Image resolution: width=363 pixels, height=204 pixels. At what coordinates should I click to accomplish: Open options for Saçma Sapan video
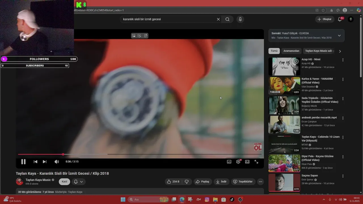point(343,176)
